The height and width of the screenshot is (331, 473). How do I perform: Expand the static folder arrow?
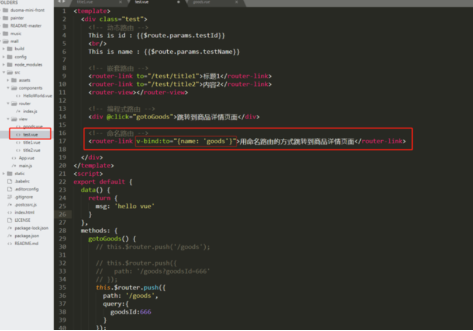(x=4, y=173)
